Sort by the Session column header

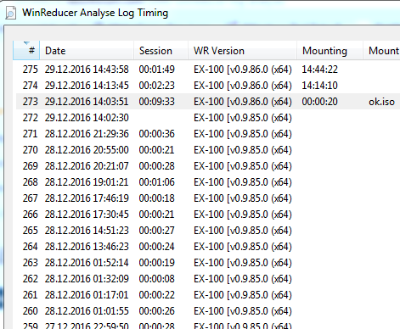(161, 50)
